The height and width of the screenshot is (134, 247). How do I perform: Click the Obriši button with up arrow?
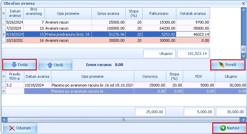[x=55, y=65]
